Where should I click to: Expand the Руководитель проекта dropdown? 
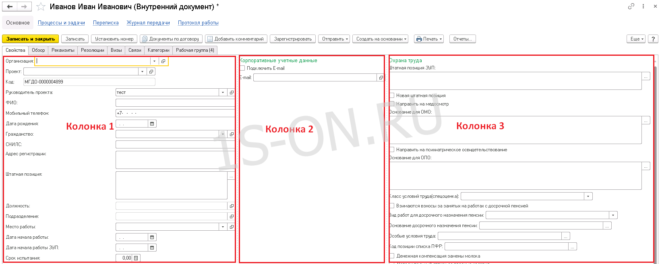pos(223,92)
